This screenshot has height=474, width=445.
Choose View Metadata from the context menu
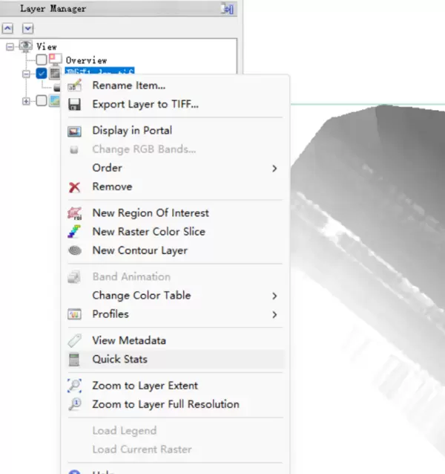pyautogui.click(x=129, y=340)
